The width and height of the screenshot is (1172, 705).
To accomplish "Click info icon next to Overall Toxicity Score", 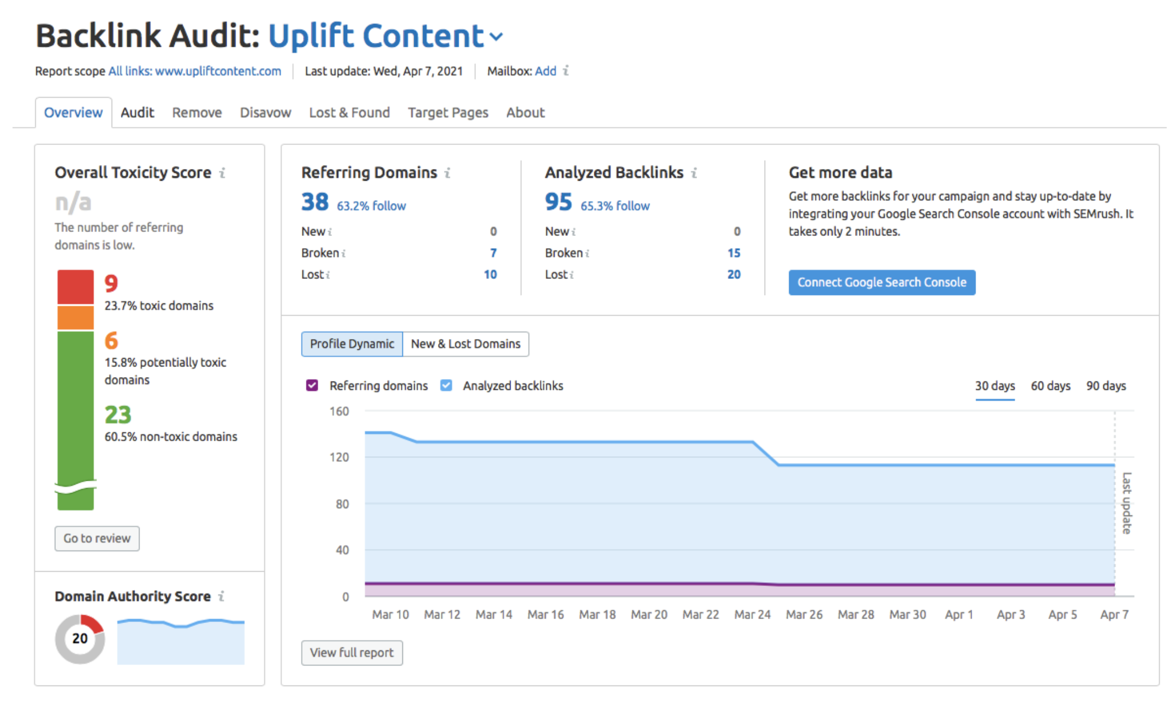I will pyautogui.click(x=222, y=173).
